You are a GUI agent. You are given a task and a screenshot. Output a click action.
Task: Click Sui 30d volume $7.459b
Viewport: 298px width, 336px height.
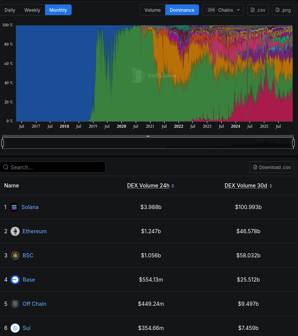pos(248,328)
